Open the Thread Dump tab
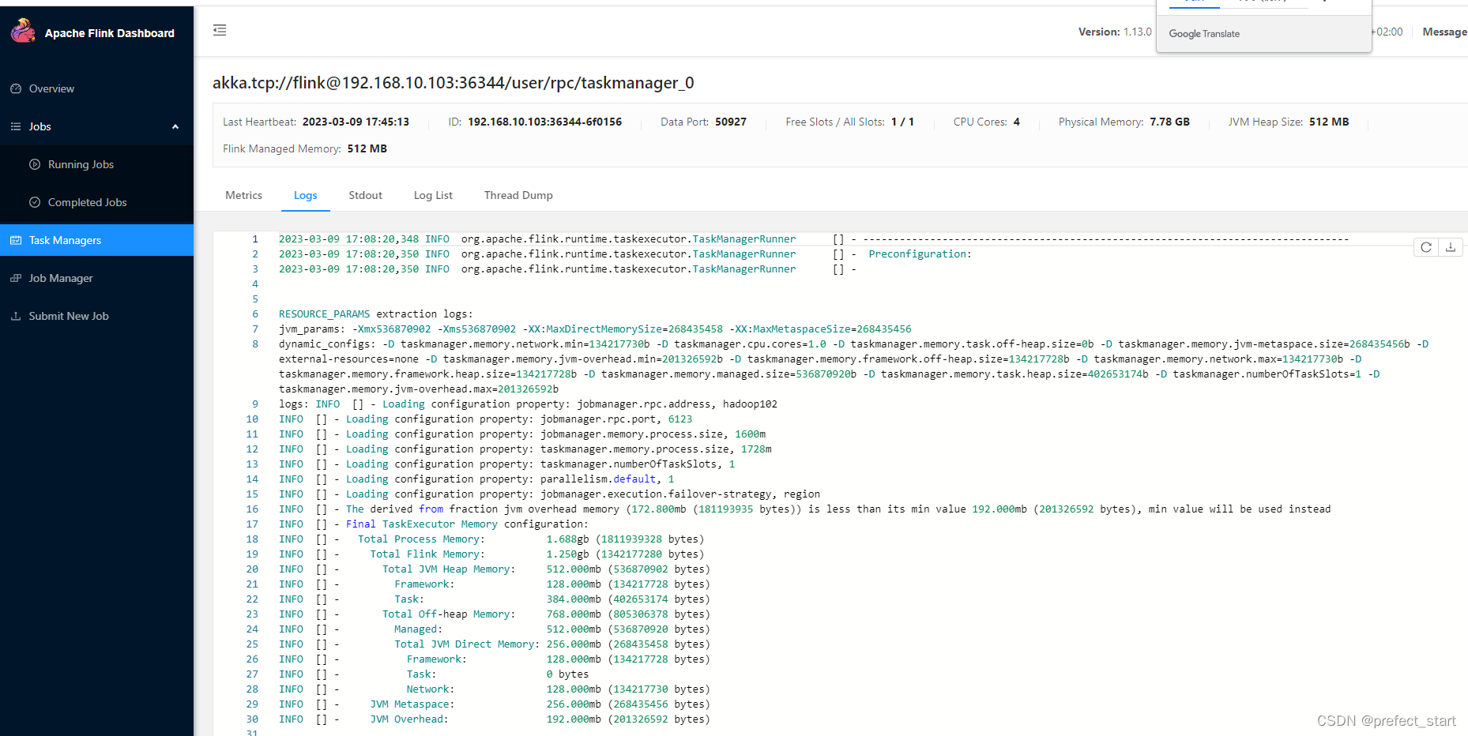The width and height of the screenshot is (1468, 736). pyautogui.click(x=518, y=195)
